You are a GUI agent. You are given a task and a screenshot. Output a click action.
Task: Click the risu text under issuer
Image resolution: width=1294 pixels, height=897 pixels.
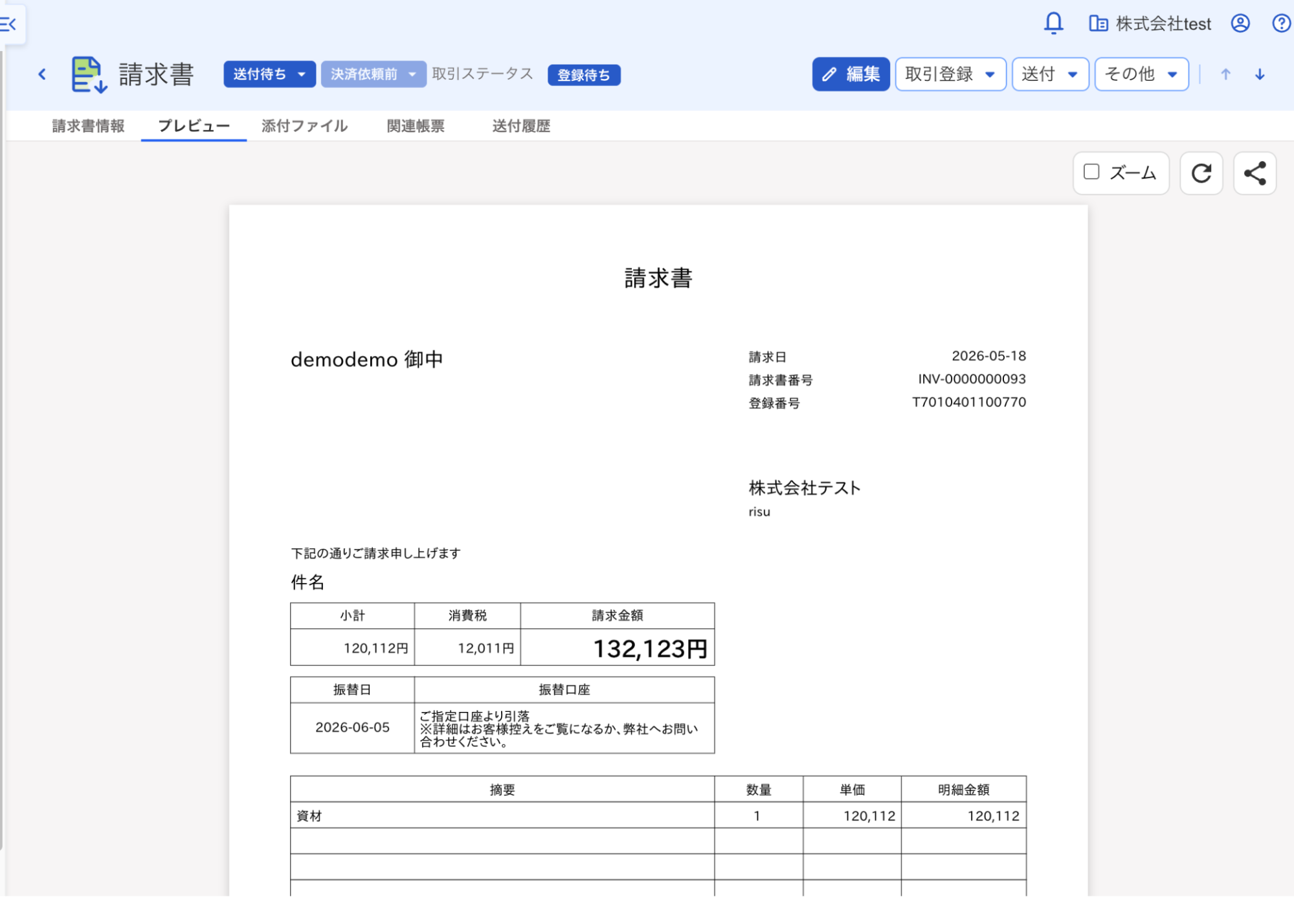point(759,512)
